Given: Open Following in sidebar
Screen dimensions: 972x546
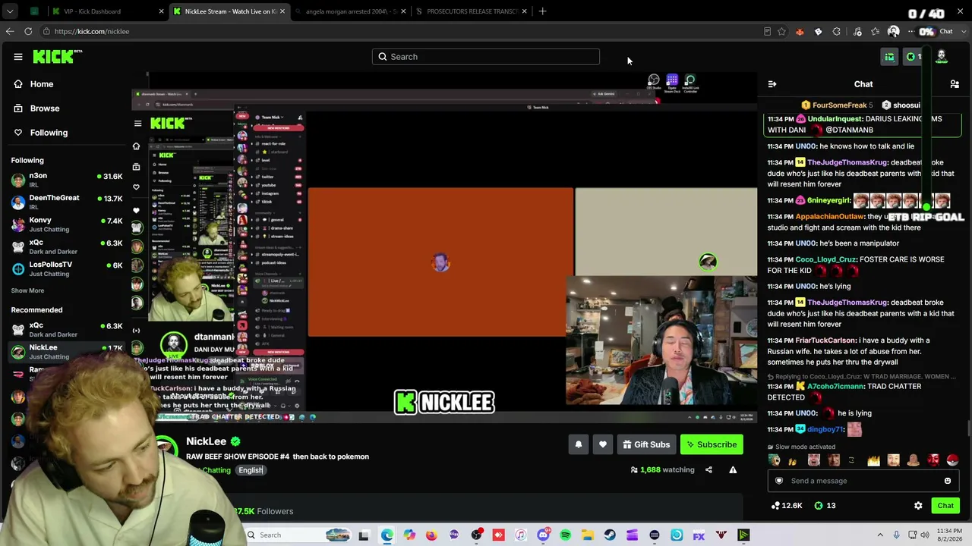Looking at the screenshot, I should coord(41,133).
